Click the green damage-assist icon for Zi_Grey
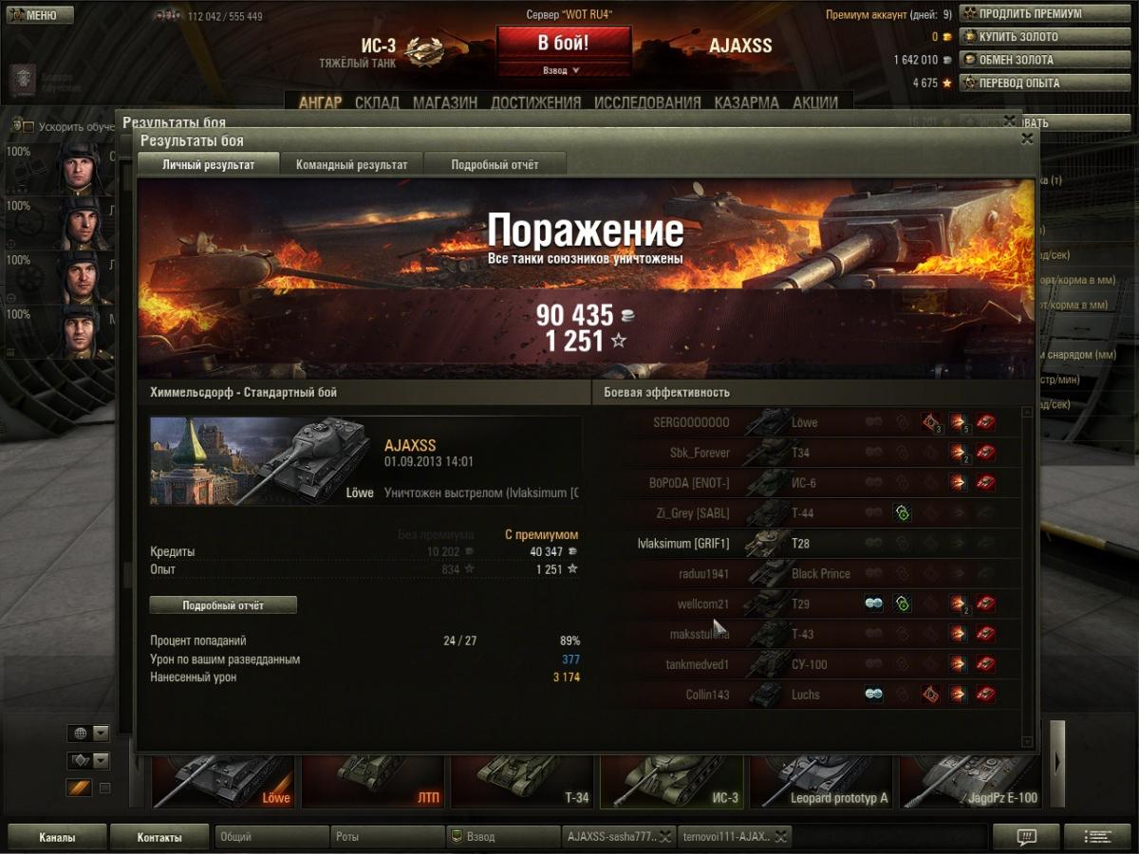This screenshot has width=1139, height=854. point(902,513)
